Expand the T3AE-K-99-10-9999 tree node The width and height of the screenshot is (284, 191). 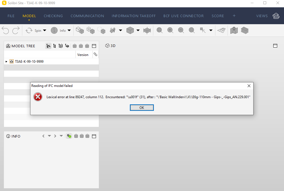pyautogui.click(x=6, y=62)
